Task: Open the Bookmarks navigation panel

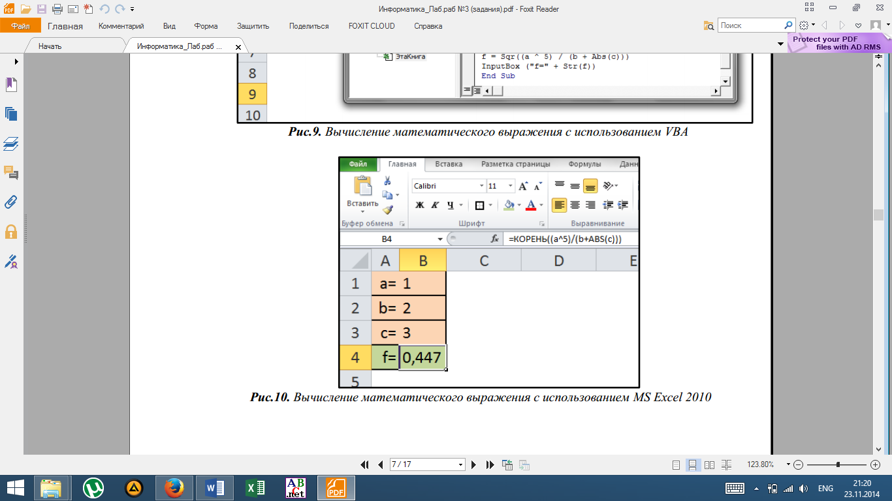Action: [x=11, y=85]
